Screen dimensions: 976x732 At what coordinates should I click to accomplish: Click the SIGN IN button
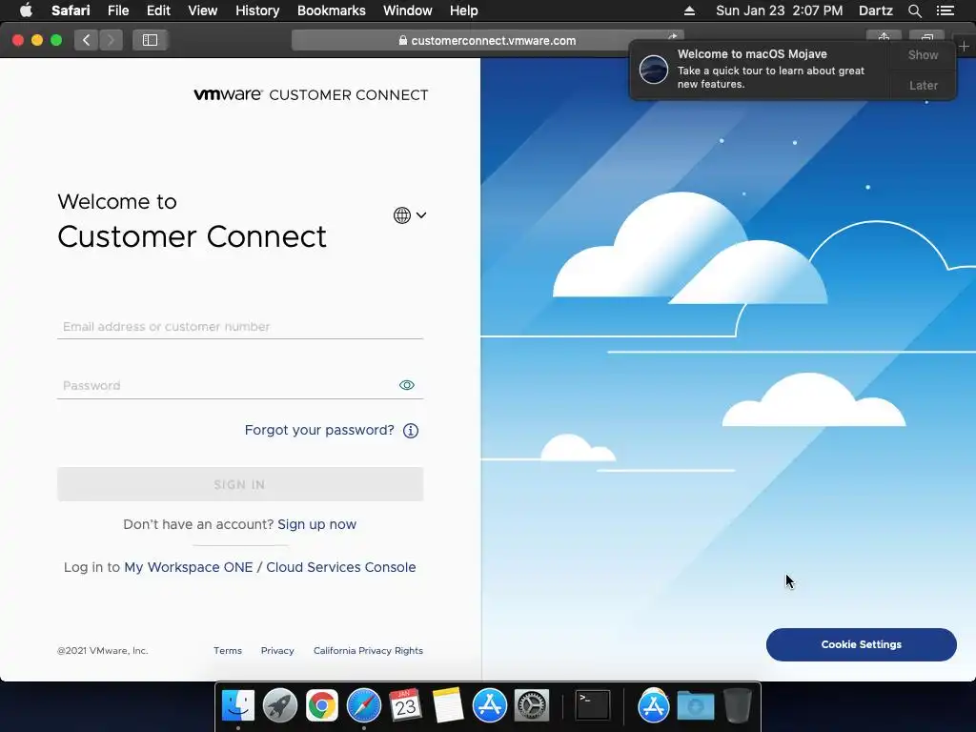[x=240, y=484]
